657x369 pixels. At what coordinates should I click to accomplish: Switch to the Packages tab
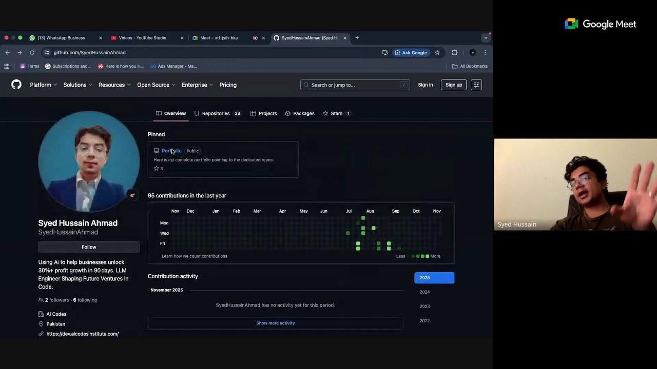(300, 113)
